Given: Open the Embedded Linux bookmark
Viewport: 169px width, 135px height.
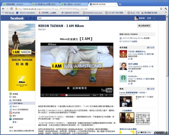Looking at the screenshot, I should click(93, 13).
